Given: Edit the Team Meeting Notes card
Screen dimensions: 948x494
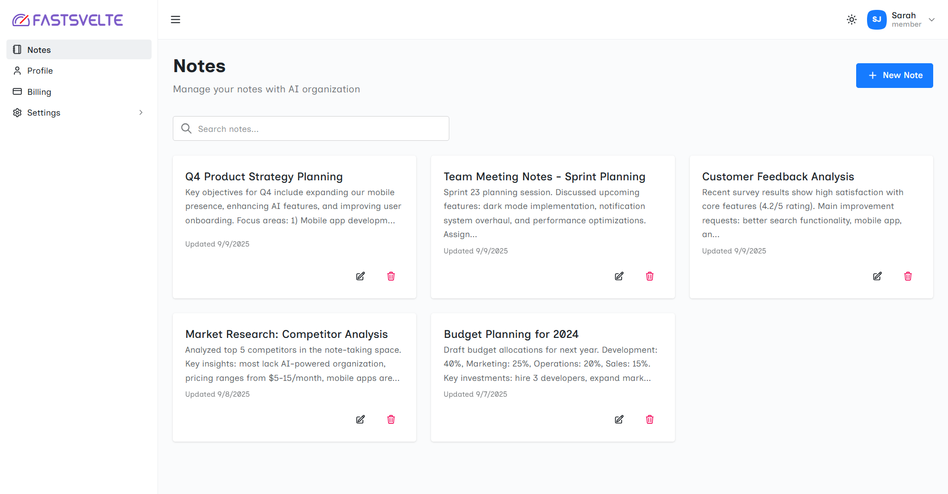Looking at the screenshot, I should (619, 276).
